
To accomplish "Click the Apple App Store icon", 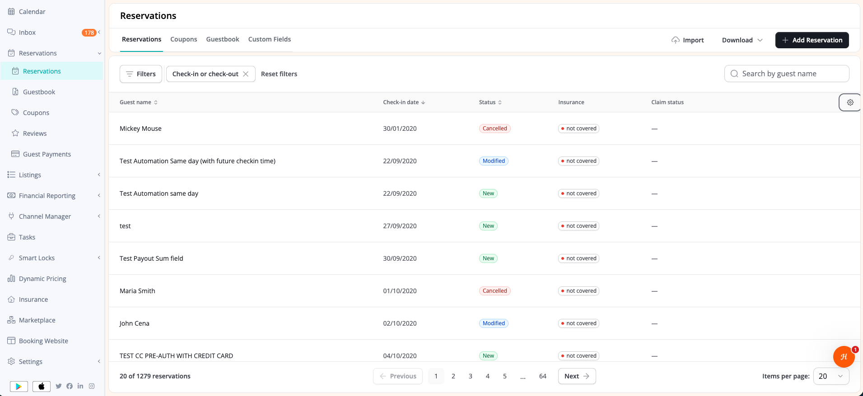I will pyautogui.click(x=42, y=387).
